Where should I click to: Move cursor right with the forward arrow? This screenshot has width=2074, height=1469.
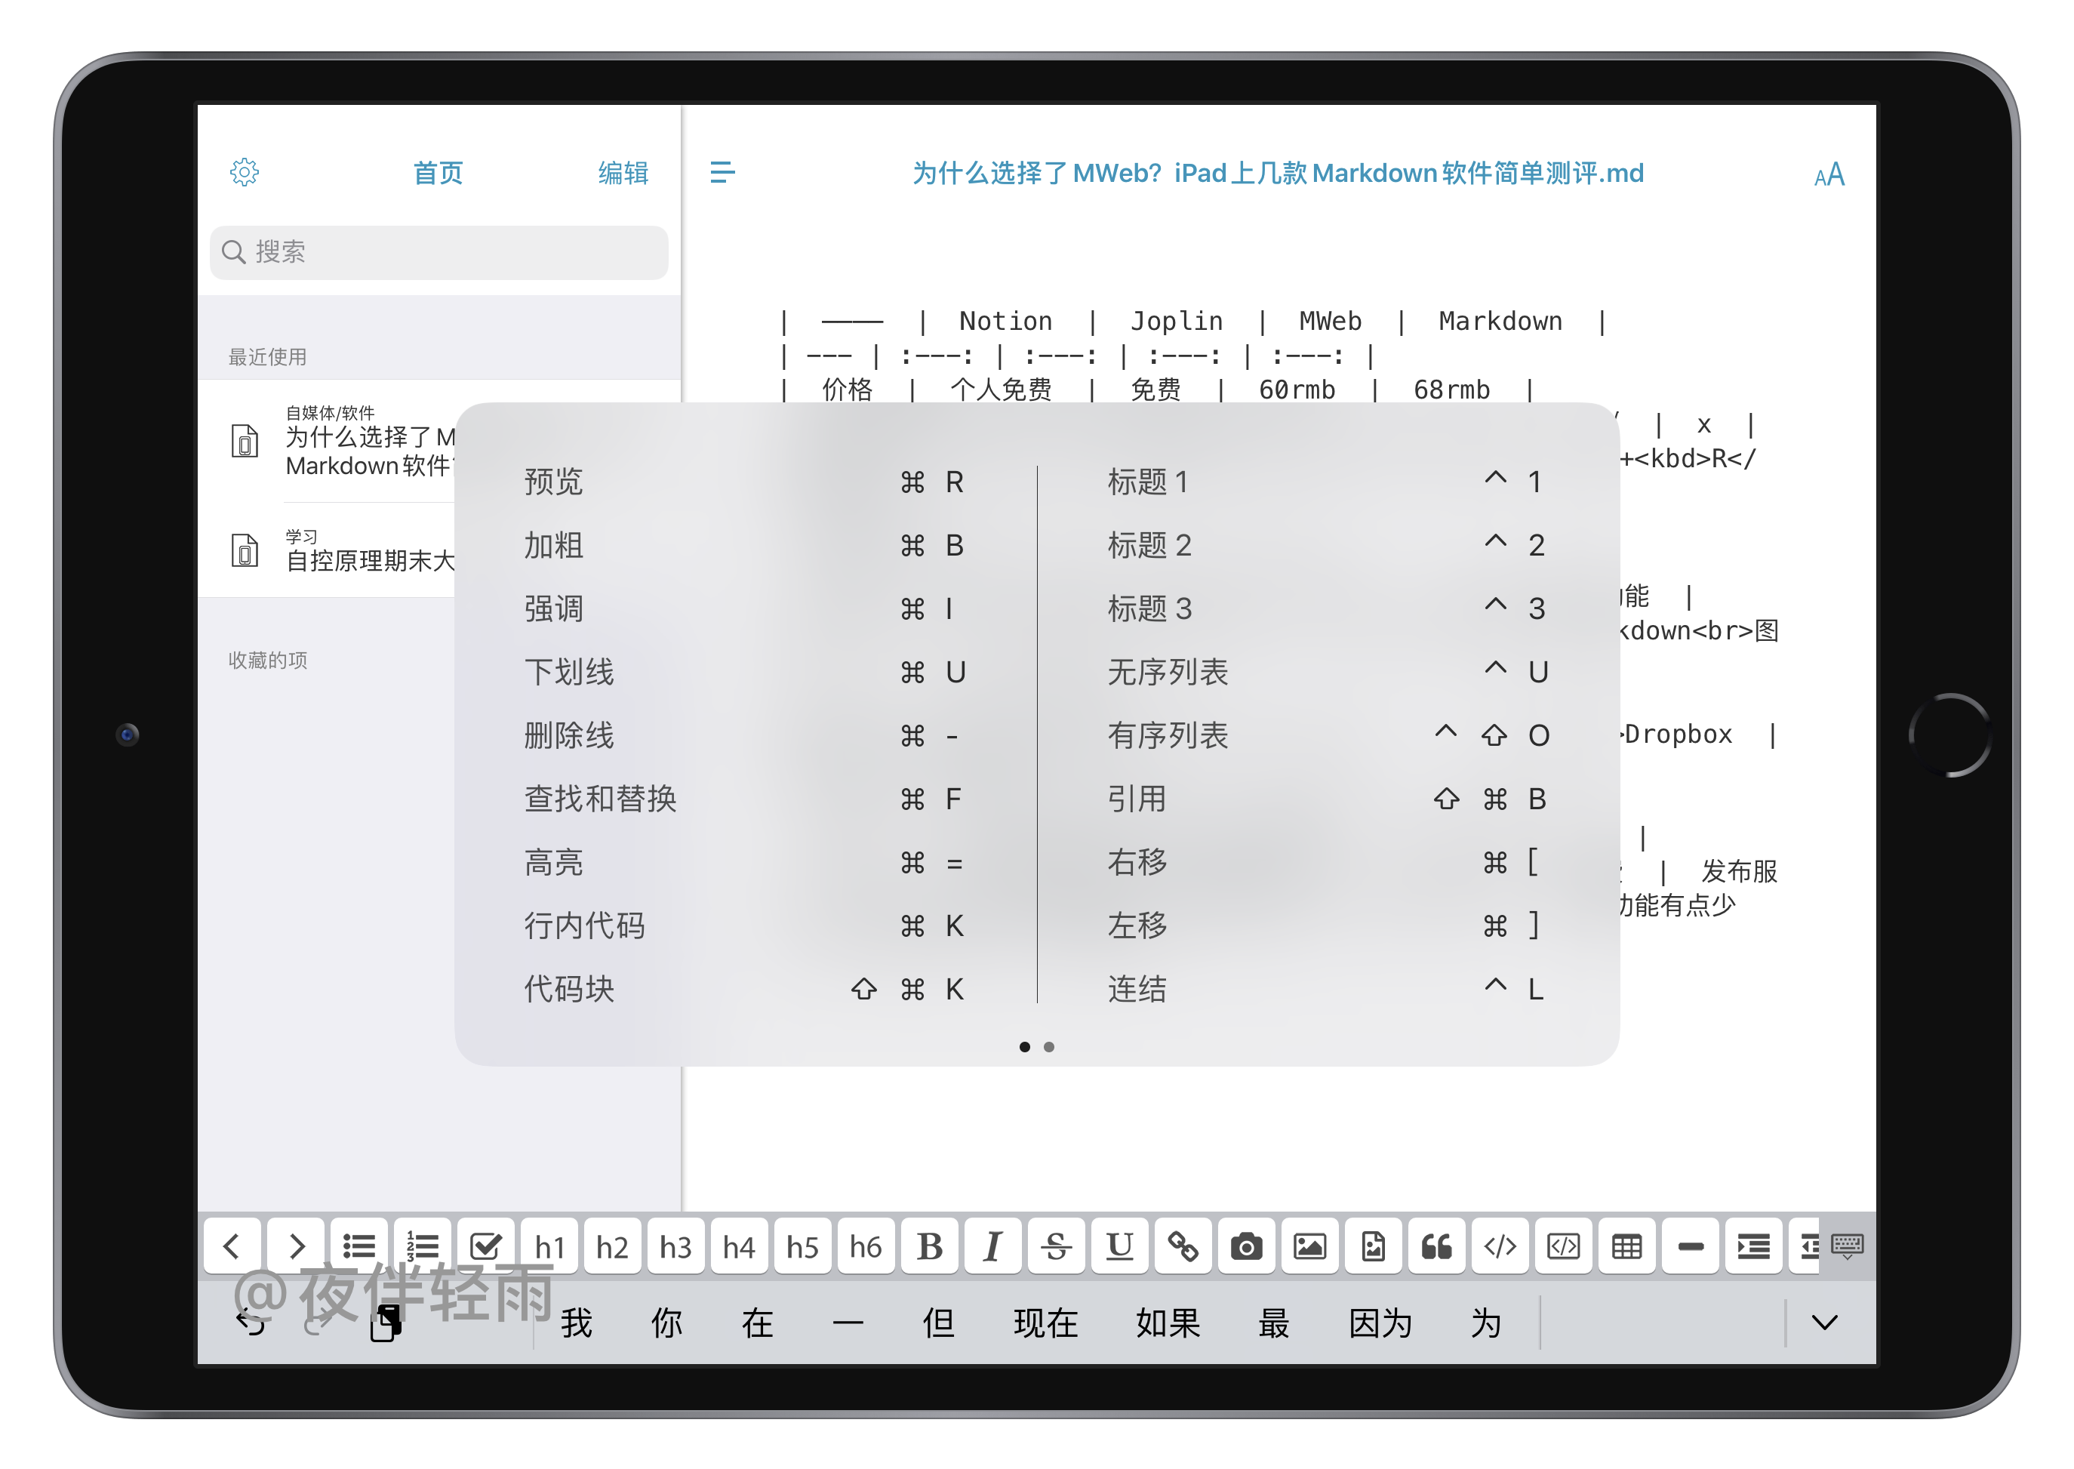click(296, 1246)
